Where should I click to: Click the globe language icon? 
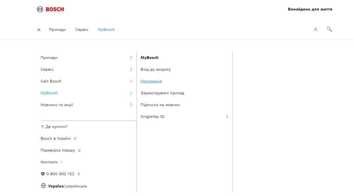pos(43,186)
